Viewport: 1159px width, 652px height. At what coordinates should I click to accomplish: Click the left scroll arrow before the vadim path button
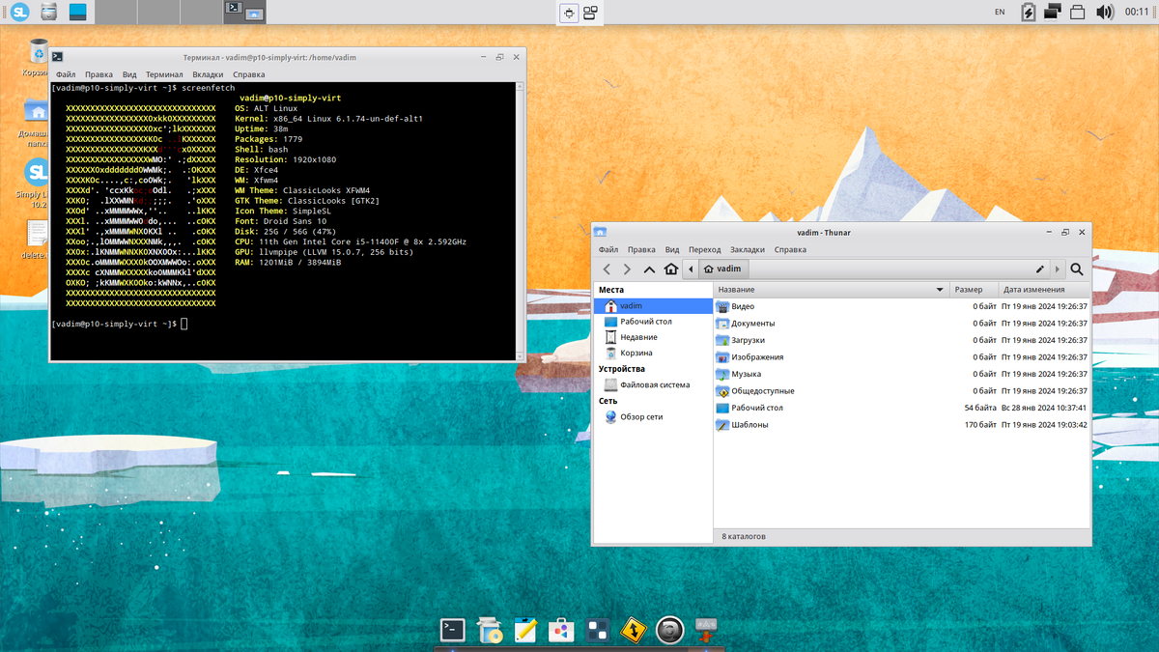click(x=691, y=269)
